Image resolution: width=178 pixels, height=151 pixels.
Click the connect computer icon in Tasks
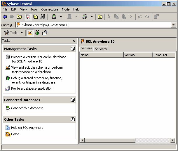pos(8,108)
